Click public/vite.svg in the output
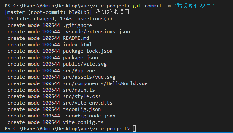The width and height of the screenshot is (233, 133). pos(85,64)
